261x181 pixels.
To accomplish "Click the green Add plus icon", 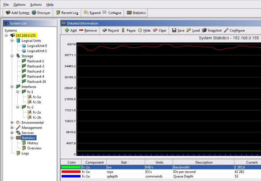I will pyautogui.click(x=67, y=30).
